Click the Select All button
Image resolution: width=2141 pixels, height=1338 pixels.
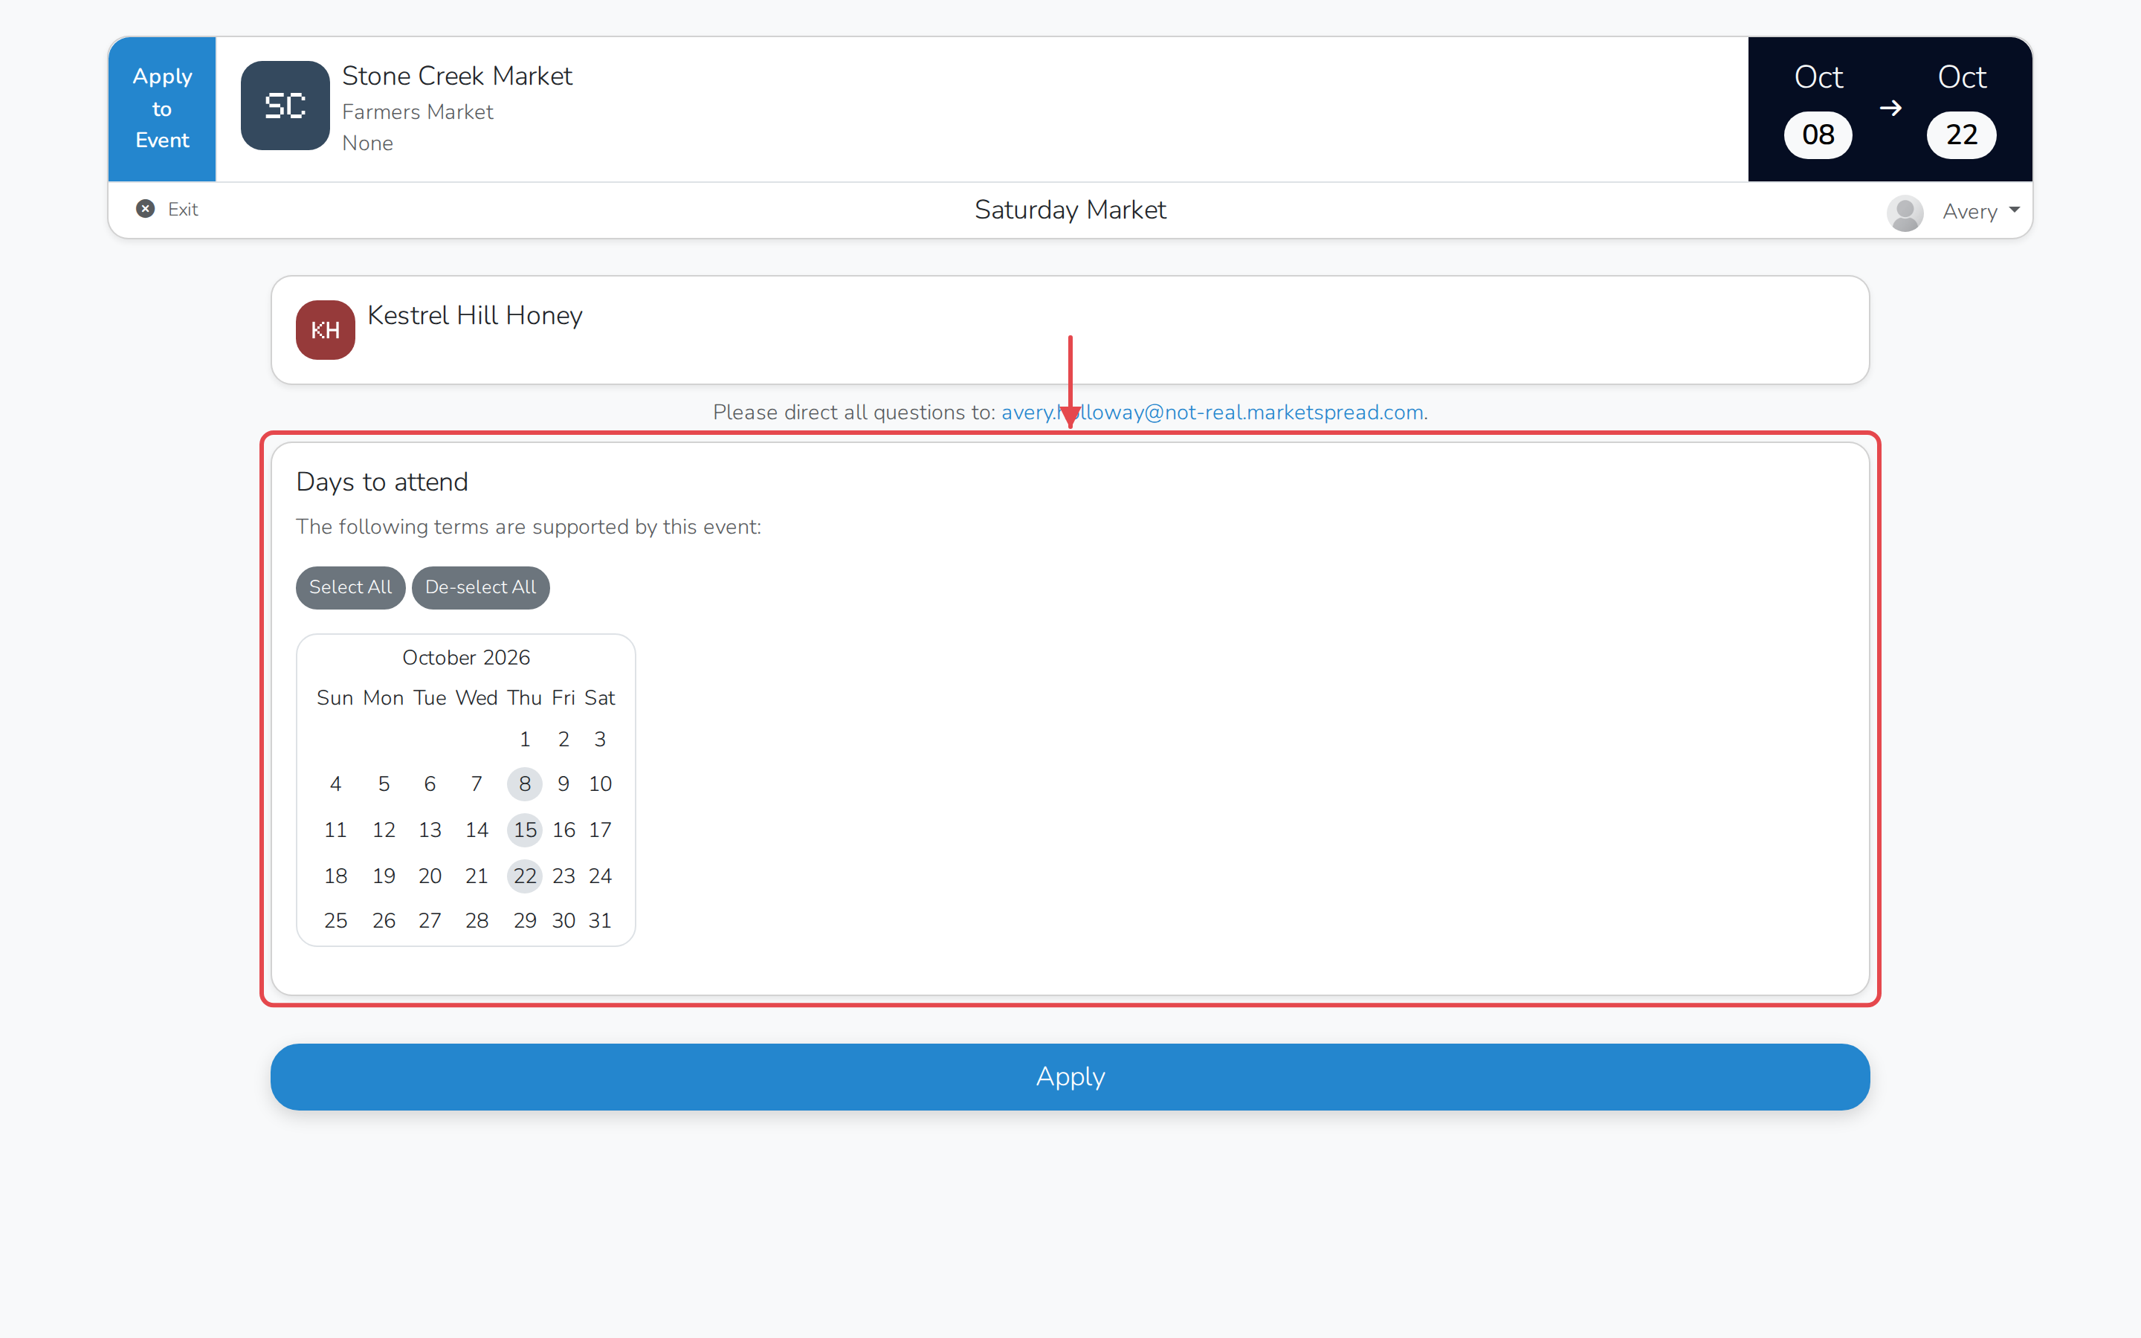click(x=350, y=587)
